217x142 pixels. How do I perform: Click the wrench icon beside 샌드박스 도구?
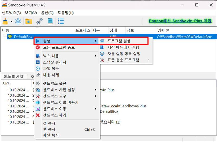pyautogui.click(x=38, y=96)
